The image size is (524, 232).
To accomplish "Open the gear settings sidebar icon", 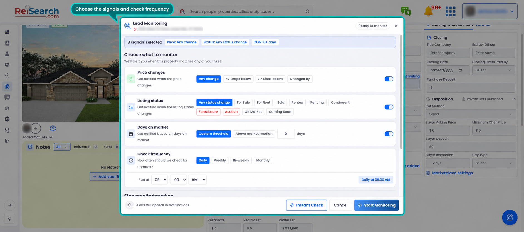I will [7, 119].
